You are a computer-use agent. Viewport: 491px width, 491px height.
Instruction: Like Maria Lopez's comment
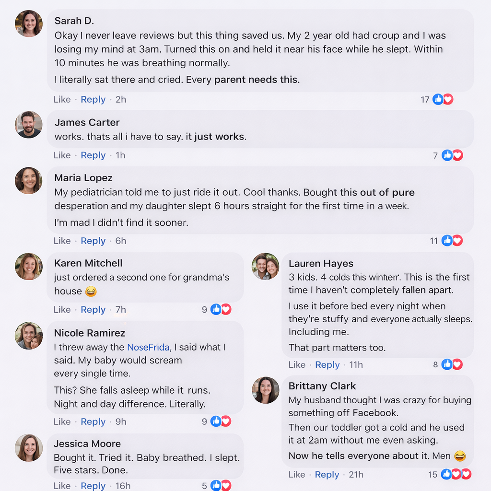[62, 241]
